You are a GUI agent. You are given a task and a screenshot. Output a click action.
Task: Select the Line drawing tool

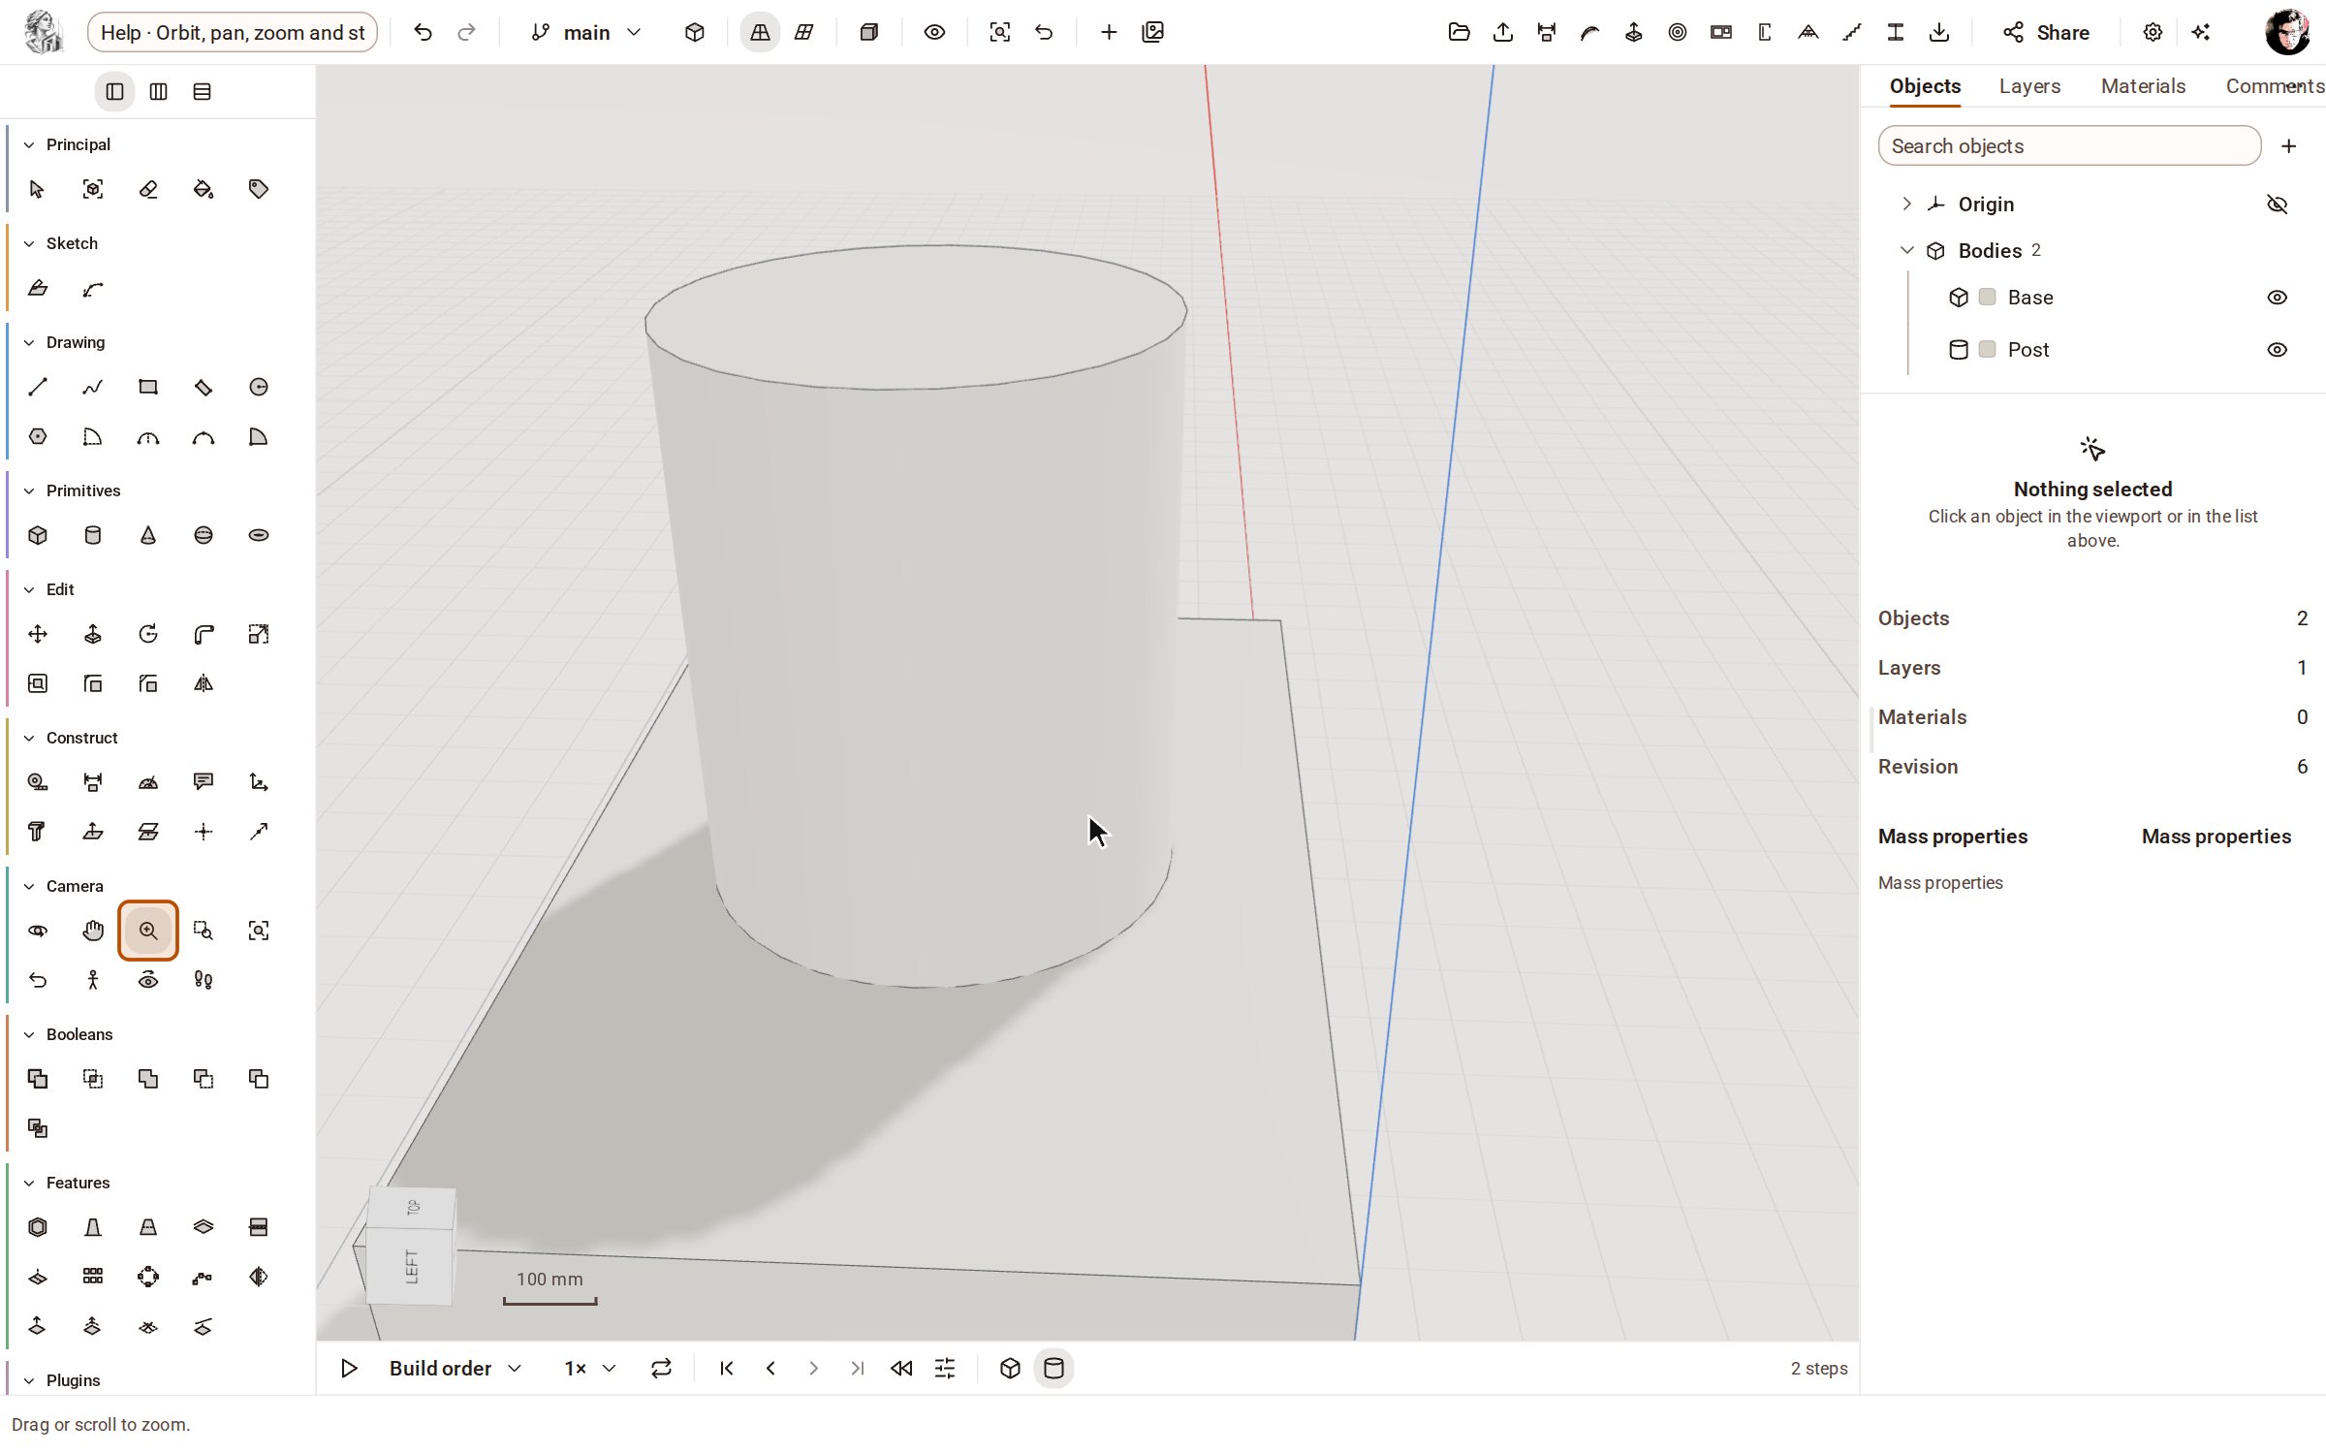(x=38, y=387)
